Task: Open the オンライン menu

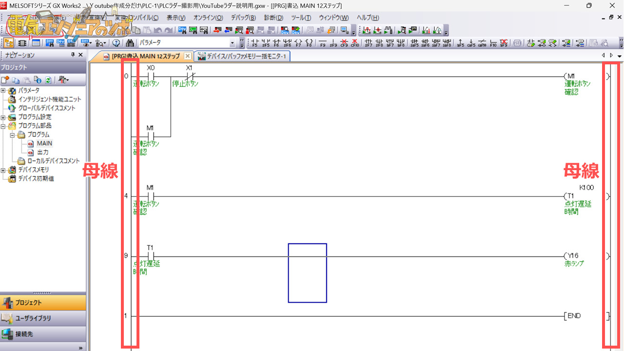Action: tap(208, 18)
